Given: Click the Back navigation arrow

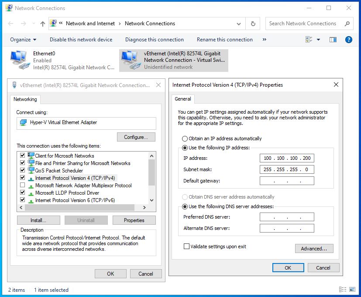Looking at the screenshot, I should coord(10,24).
